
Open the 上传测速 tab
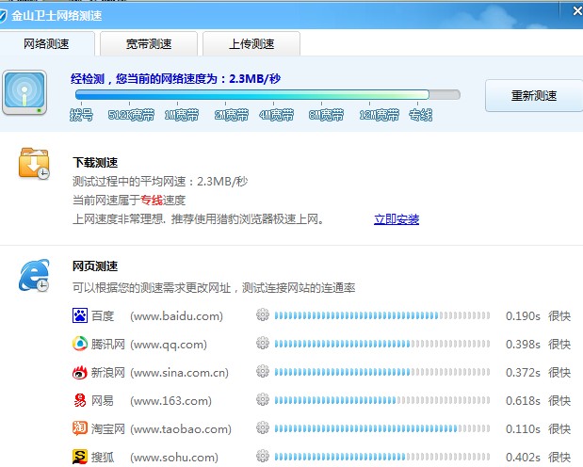click(251, 44)
